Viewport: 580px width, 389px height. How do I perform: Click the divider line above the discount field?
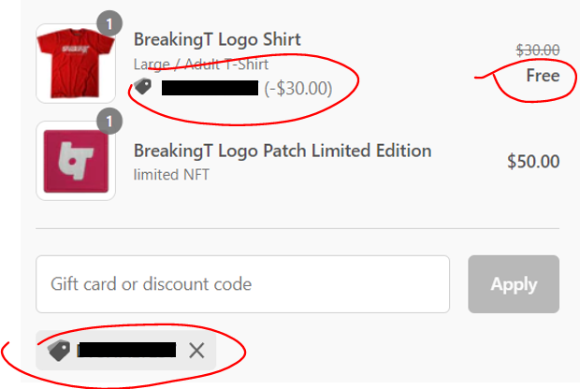(297, 228)
